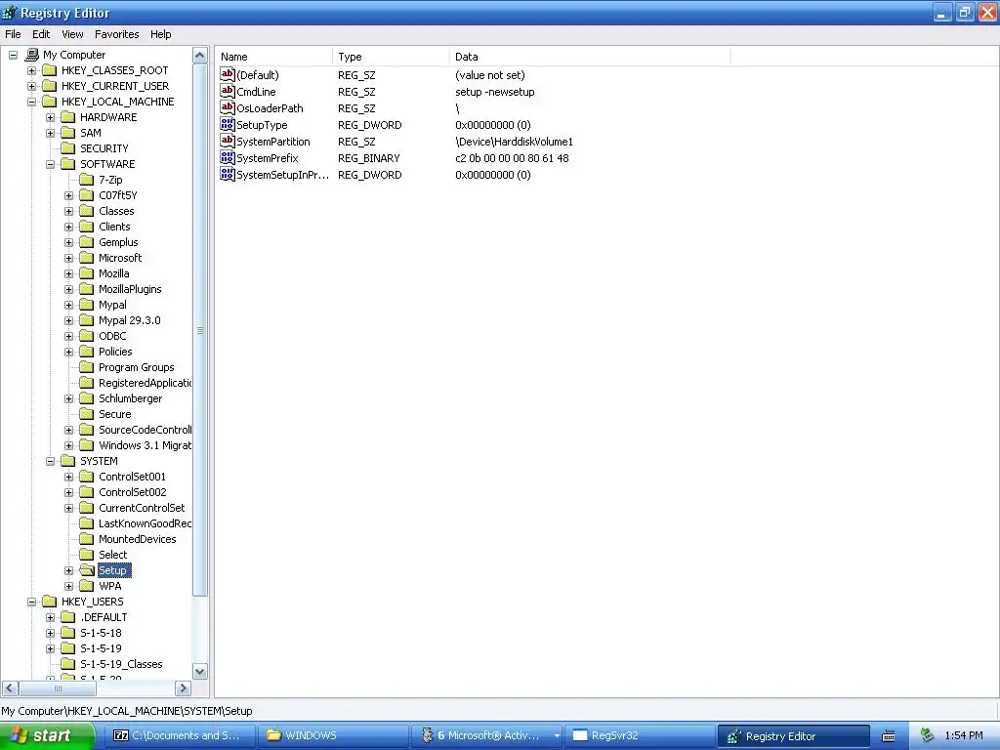
Task: Expand the HKEY_CURRENT_USER key
Action: (32, 86)
